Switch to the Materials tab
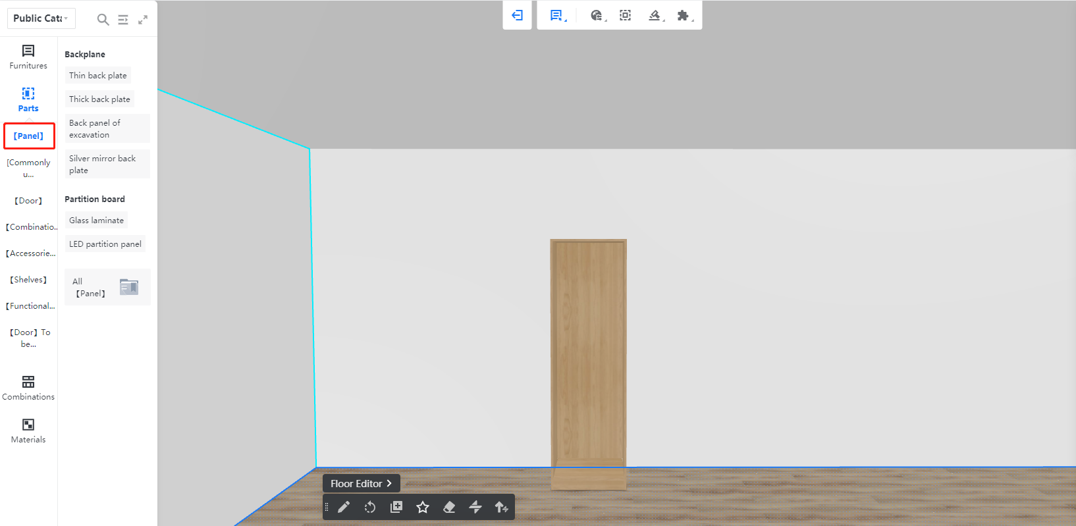 click(x=28, y=431)
